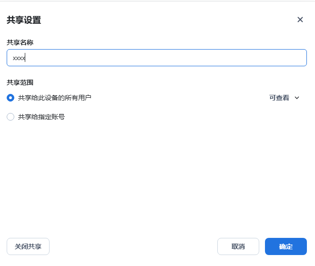Click the 共享给此设备的所有用户 option label

pos(54,98)
